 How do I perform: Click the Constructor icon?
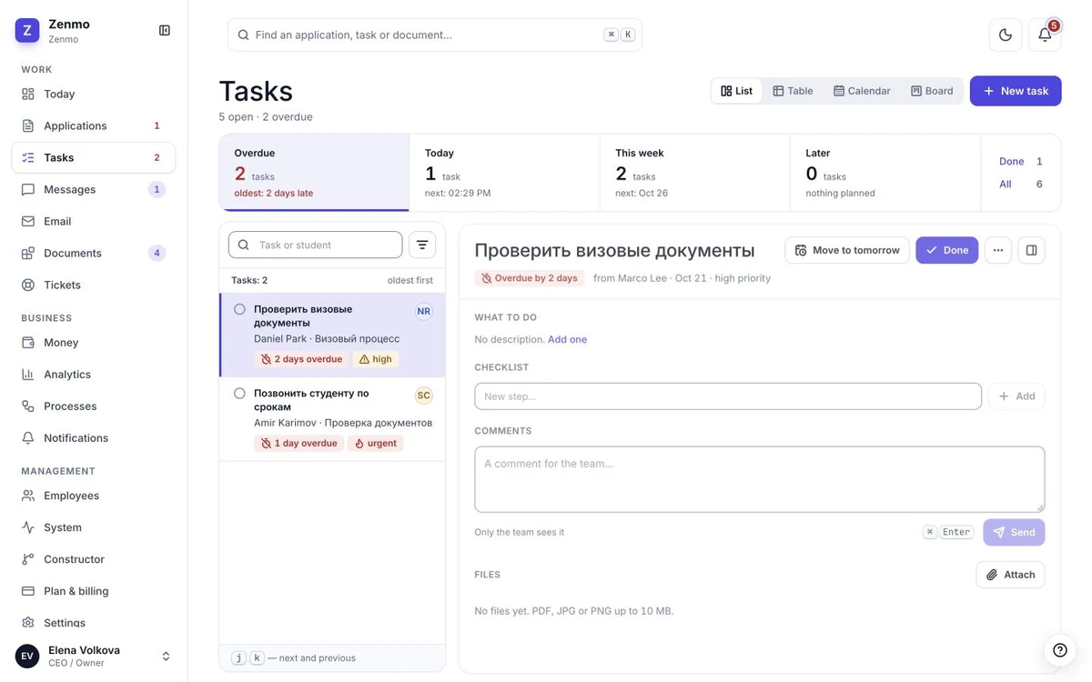[28, 559]
